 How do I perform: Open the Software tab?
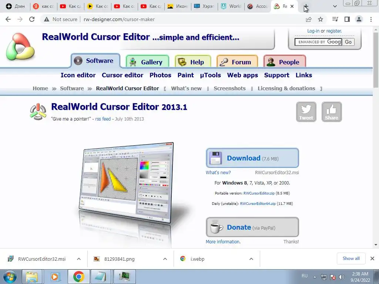point(95,61)
